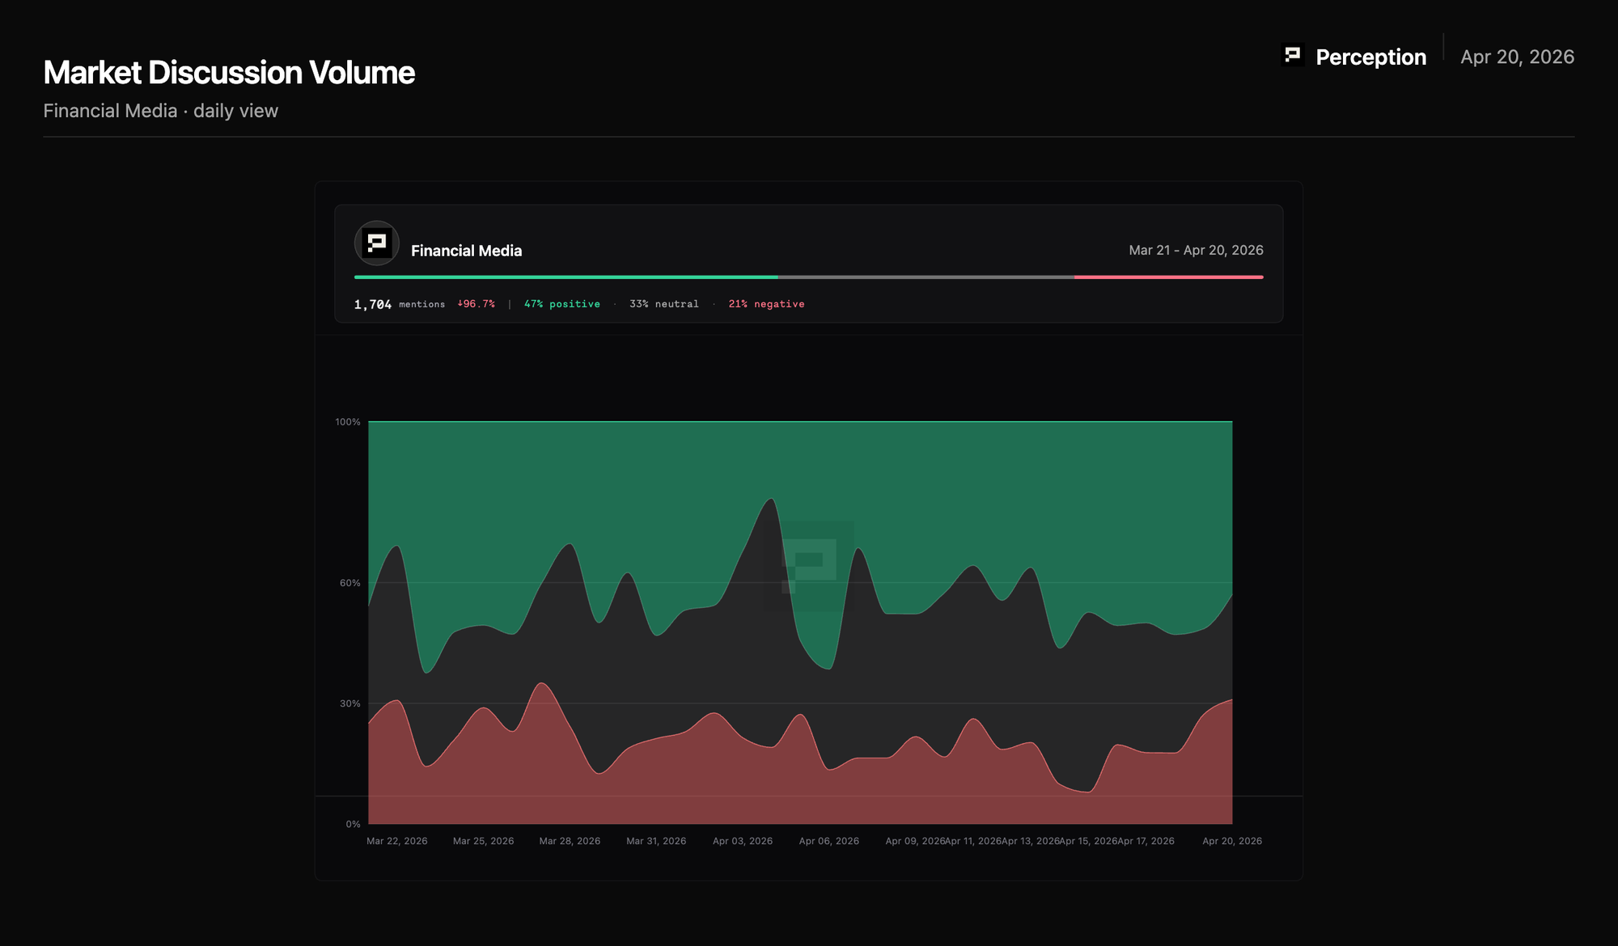Click the Financial Media card title

point(466,251)
